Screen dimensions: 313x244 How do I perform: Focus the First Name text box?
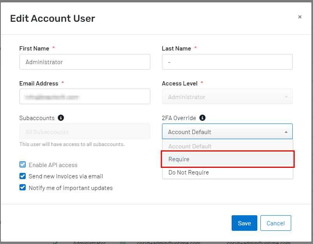pos(84,62)
